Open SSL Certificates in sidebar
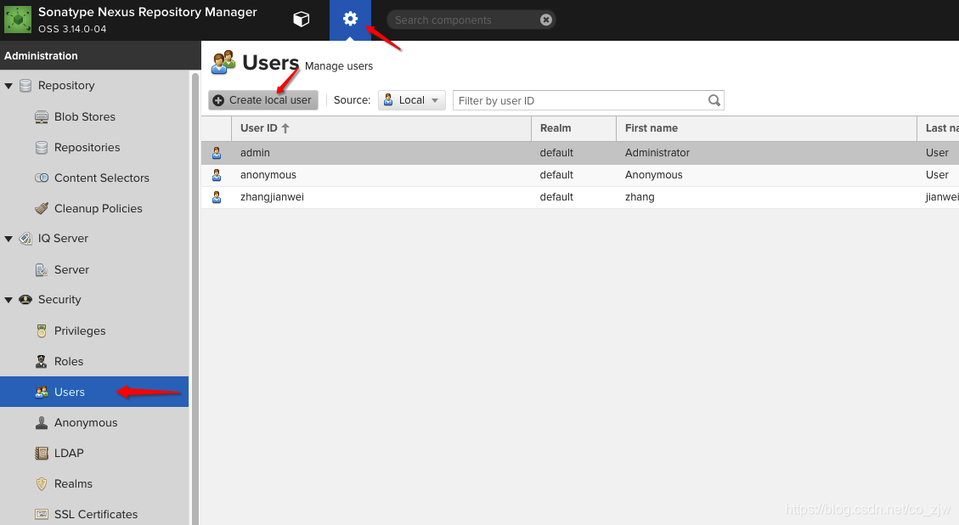The height and width of the screenshot is (525, 959). [94, 514]
